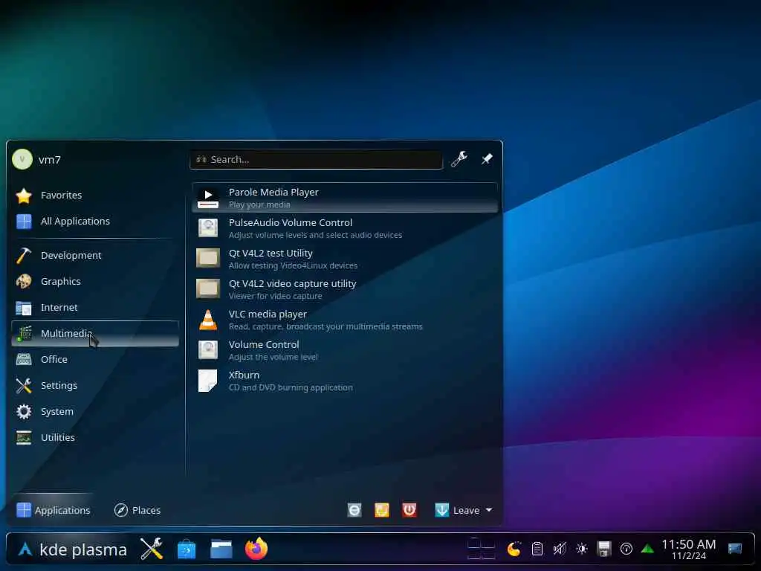Configure the application launcher with the wrench icon
This screenshot has height=571, width=761.
(x=459, y=159)
